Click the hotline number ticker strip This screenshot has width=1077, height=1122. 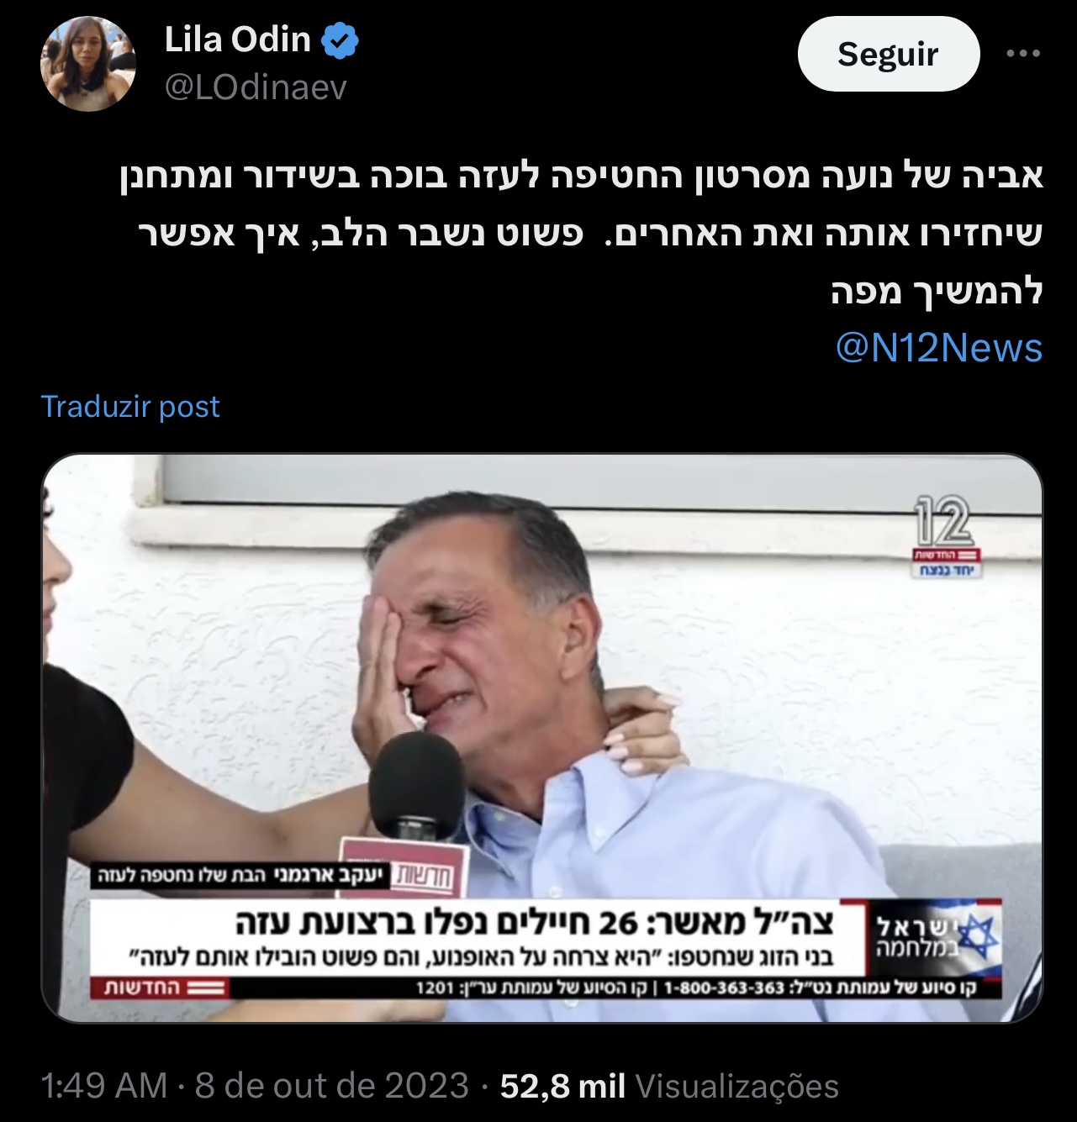(x=696, y=987)
